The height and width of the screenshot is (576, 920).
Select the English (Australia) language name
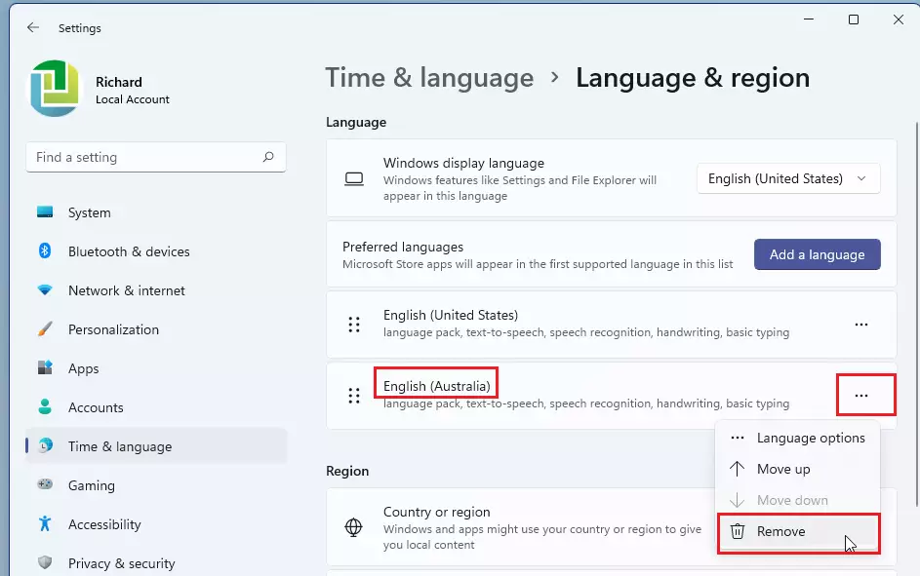[436, 386]
